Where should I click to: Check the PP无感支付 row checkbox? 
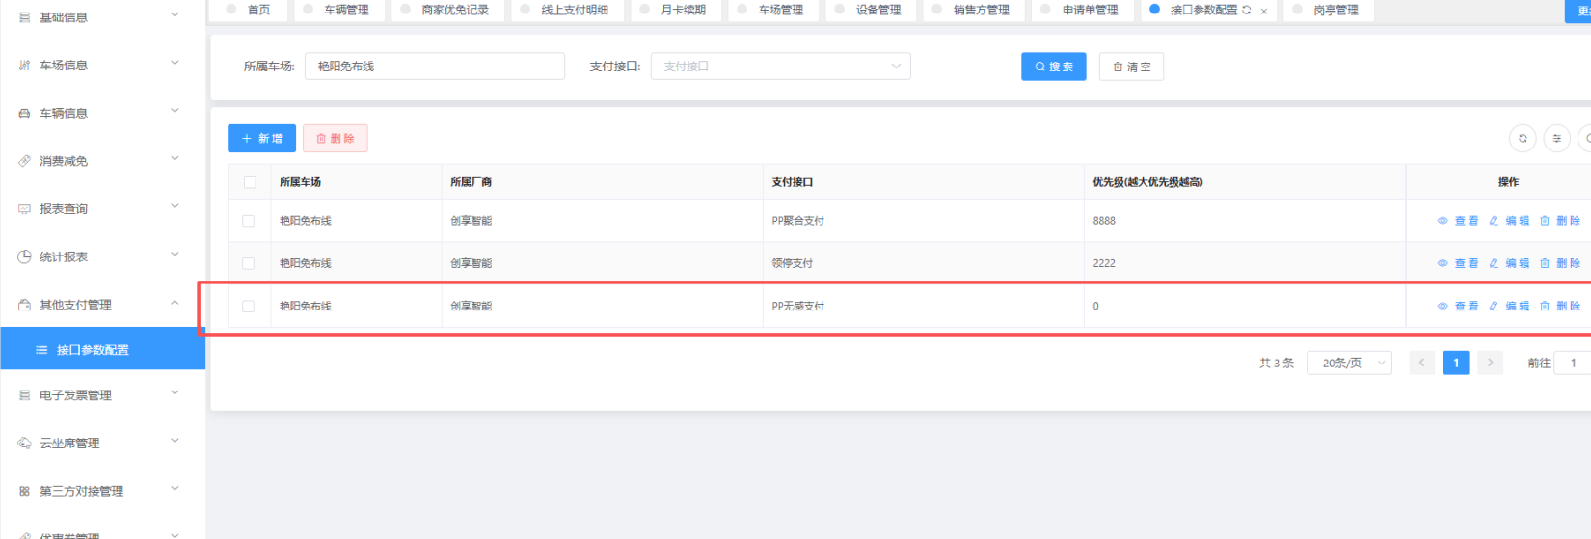(249, 306)
